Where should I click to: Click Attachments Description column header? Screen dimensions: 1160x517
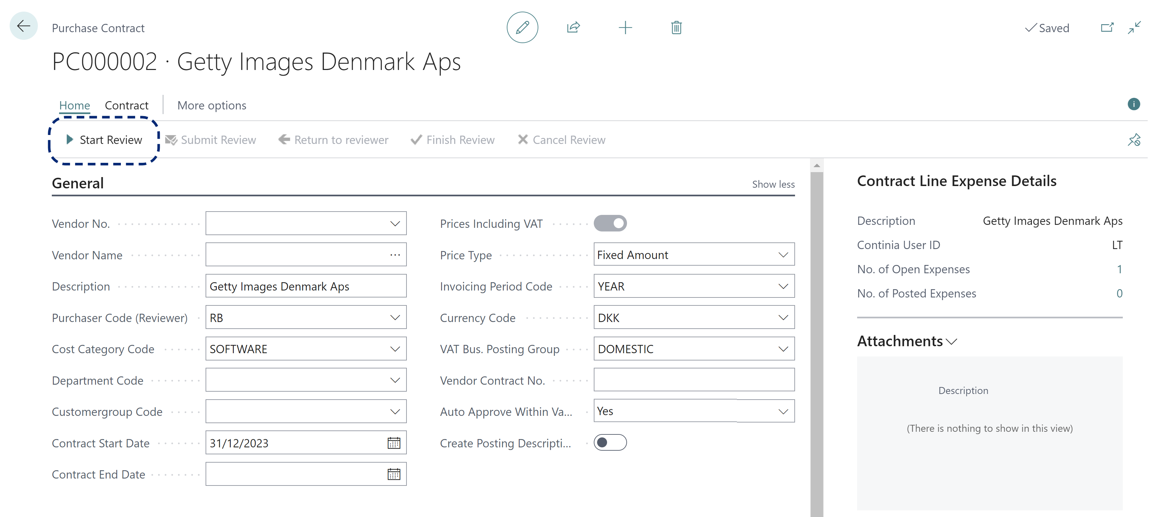click(x=963, y=390)
